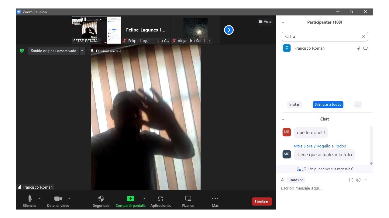Viewport: 389px width, 218px height.
Task: Click in the participant search field
Action: click(x=325, y=37)
